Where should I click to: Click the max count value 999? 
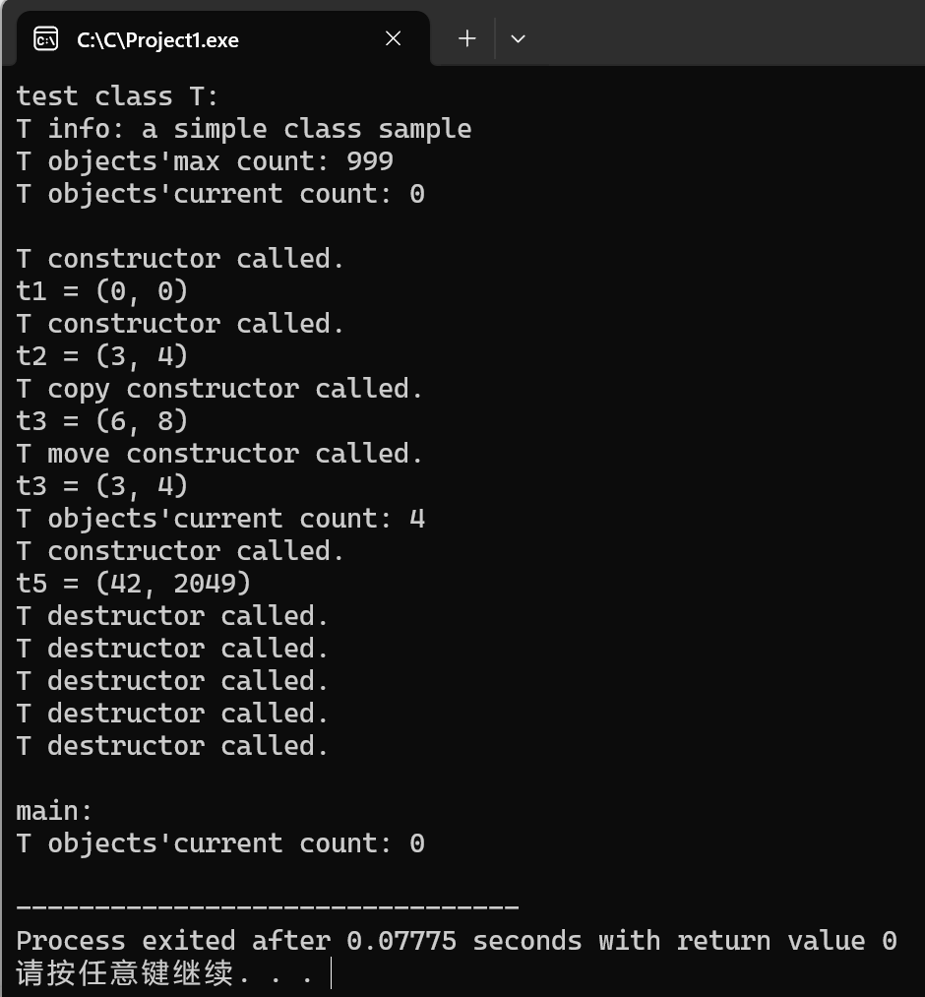click(370, 160)
